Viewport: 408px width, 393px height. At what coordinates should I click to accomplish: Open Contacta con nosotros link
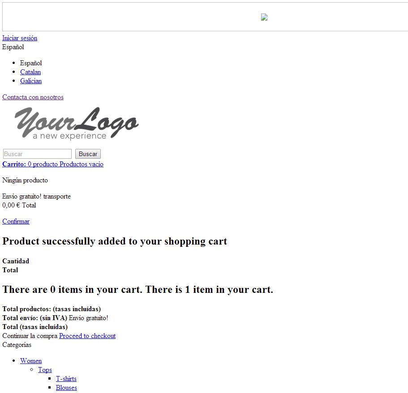[33, 97]
